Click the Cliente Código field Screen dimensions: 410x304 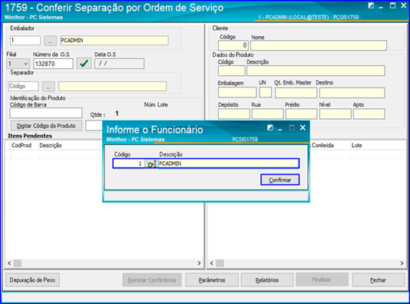click(233, 45)
